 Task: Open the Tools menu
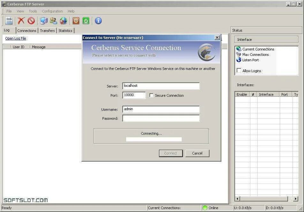(33, 11)
